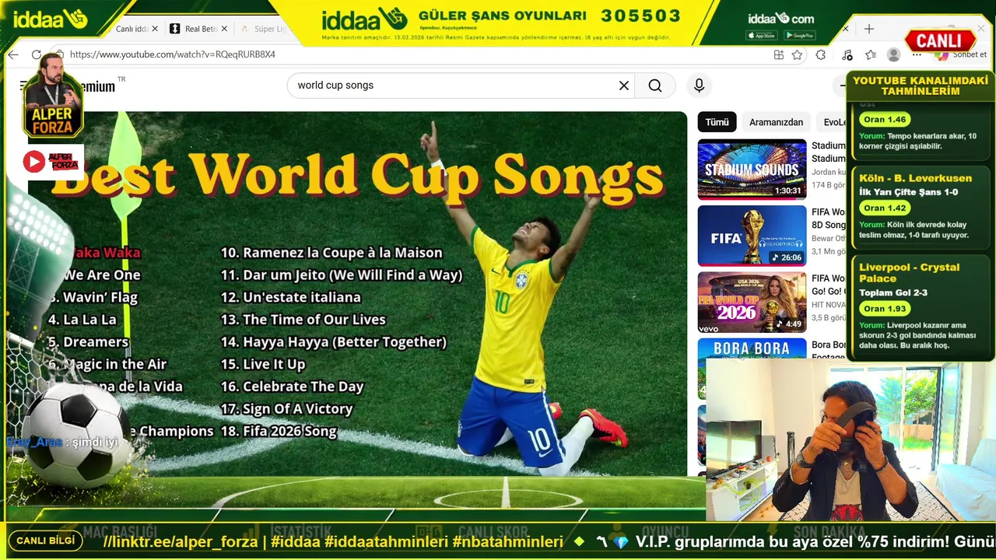Click the CANLI BİLGİ ticker label
The height and width of the screenshot is (560, 996).
[46, 541]
